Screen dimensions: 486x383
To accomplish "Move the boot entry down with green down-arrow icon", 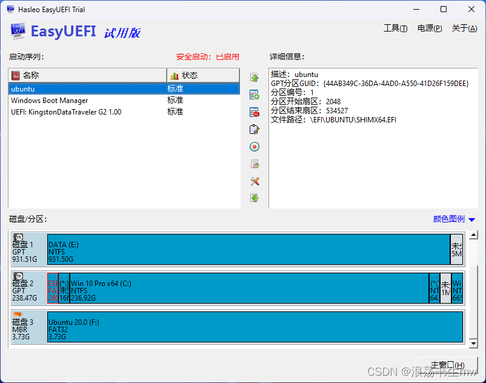I will [255, 198].
